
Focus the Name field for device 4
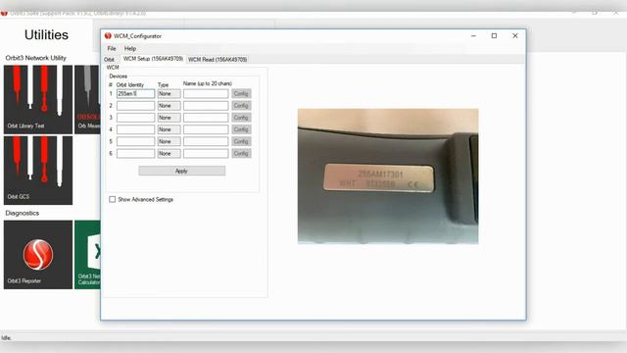206,129
